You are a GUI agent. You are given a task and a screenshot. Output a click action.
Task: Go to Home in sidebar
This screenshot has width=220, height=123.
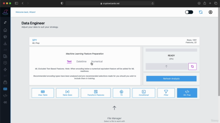5,30
